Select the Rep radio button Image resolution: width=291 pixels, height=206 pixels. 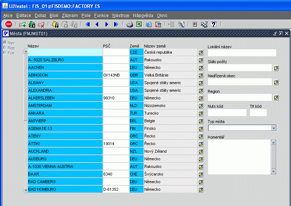click(5, 48)
